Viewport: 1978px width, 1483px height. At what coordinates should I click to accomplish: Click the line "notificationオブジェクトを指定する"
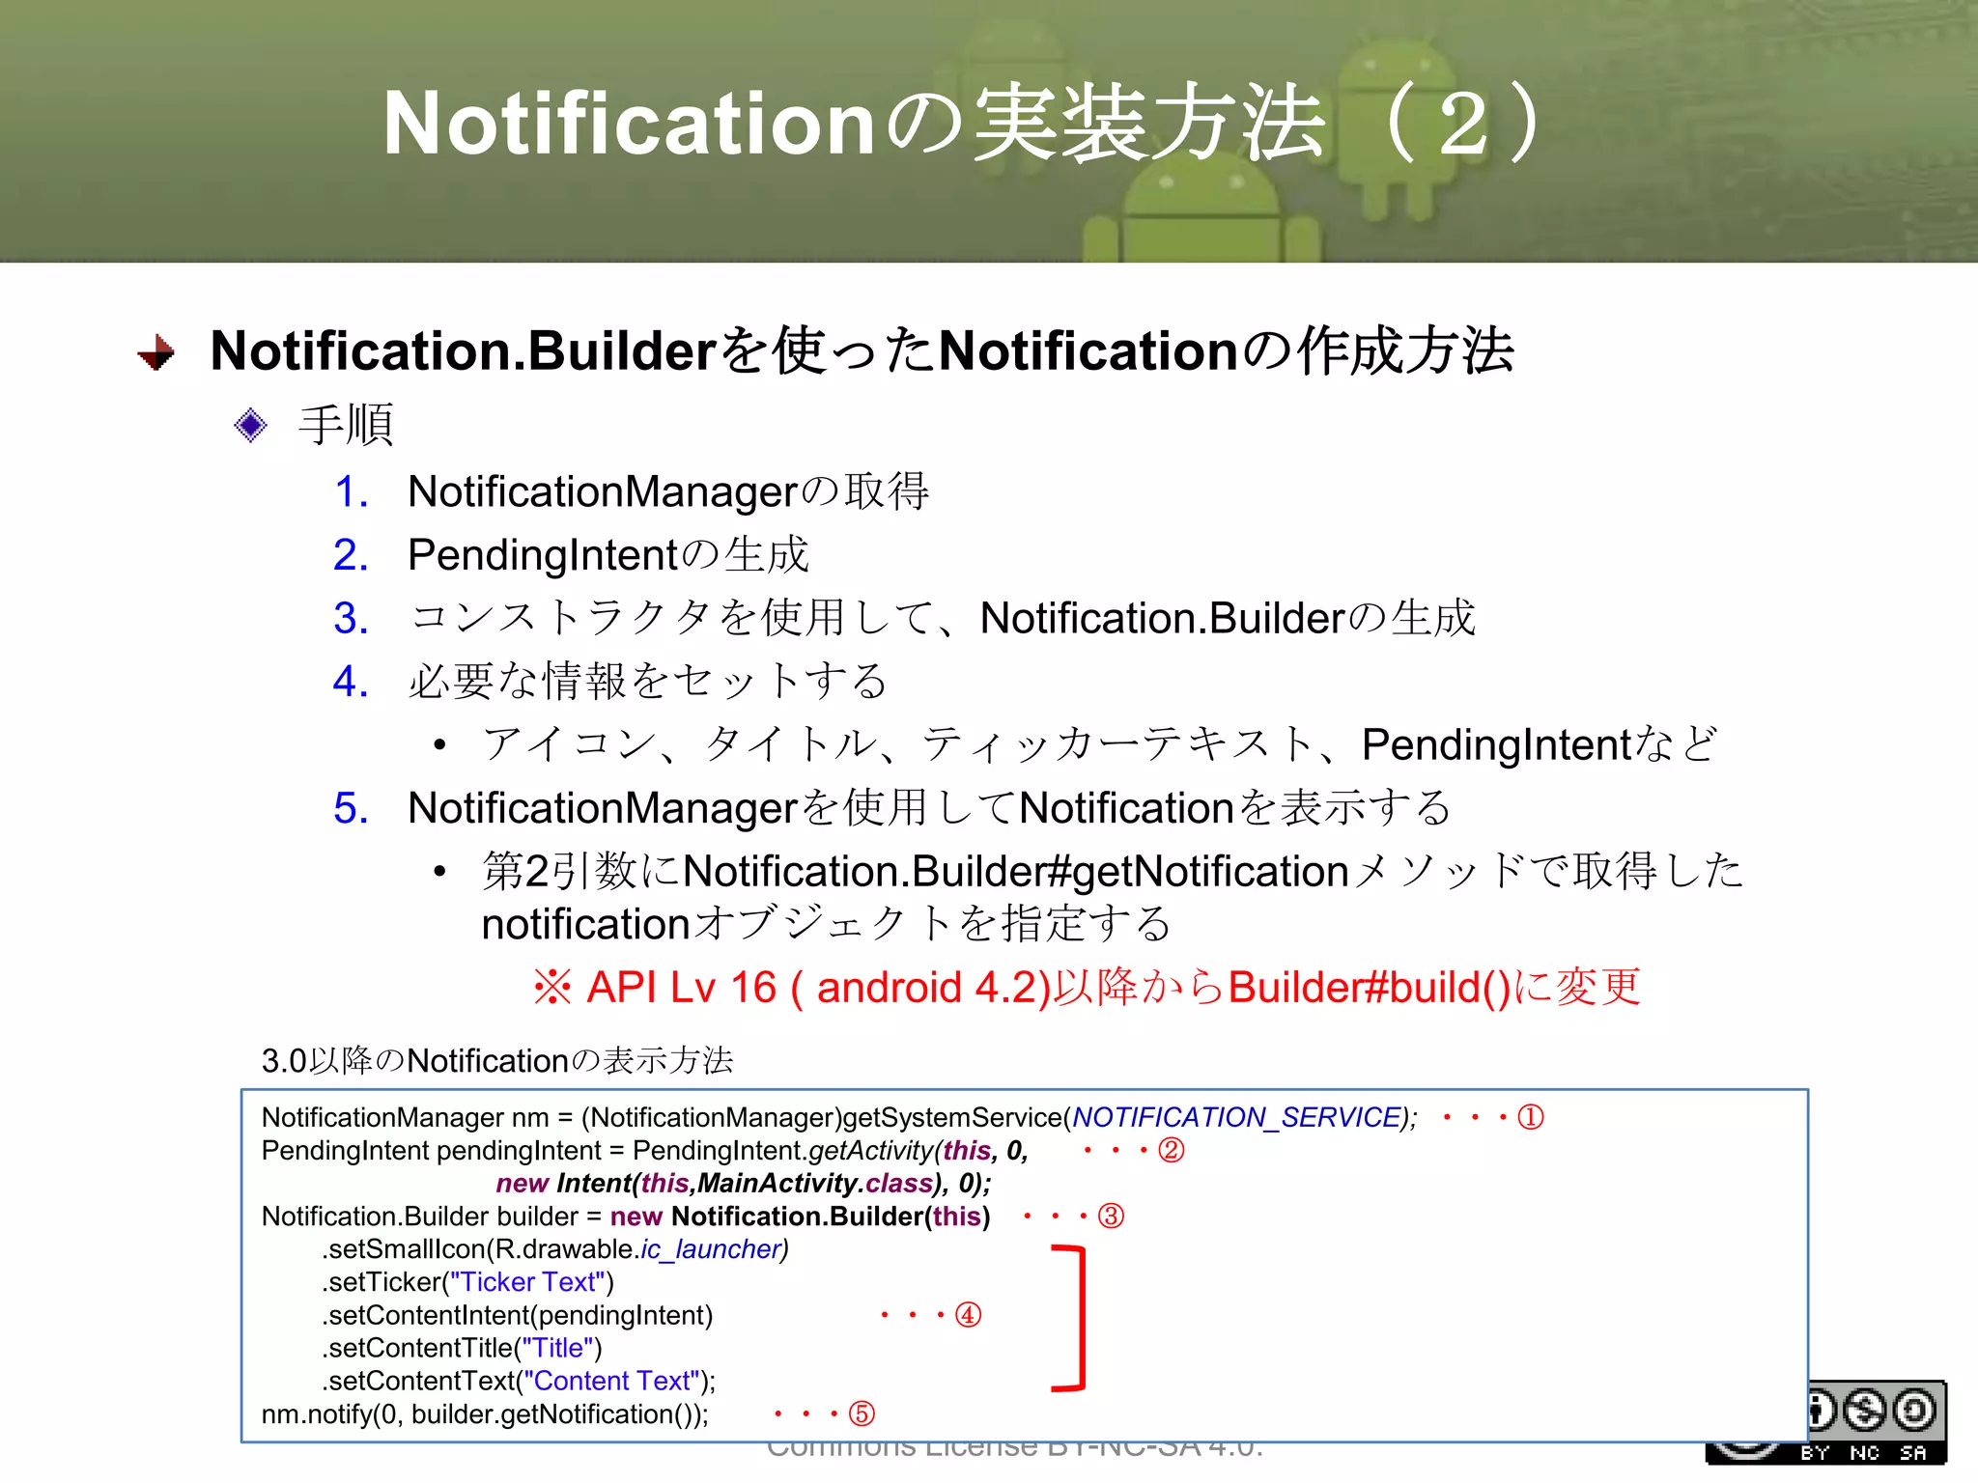point(827,924)
